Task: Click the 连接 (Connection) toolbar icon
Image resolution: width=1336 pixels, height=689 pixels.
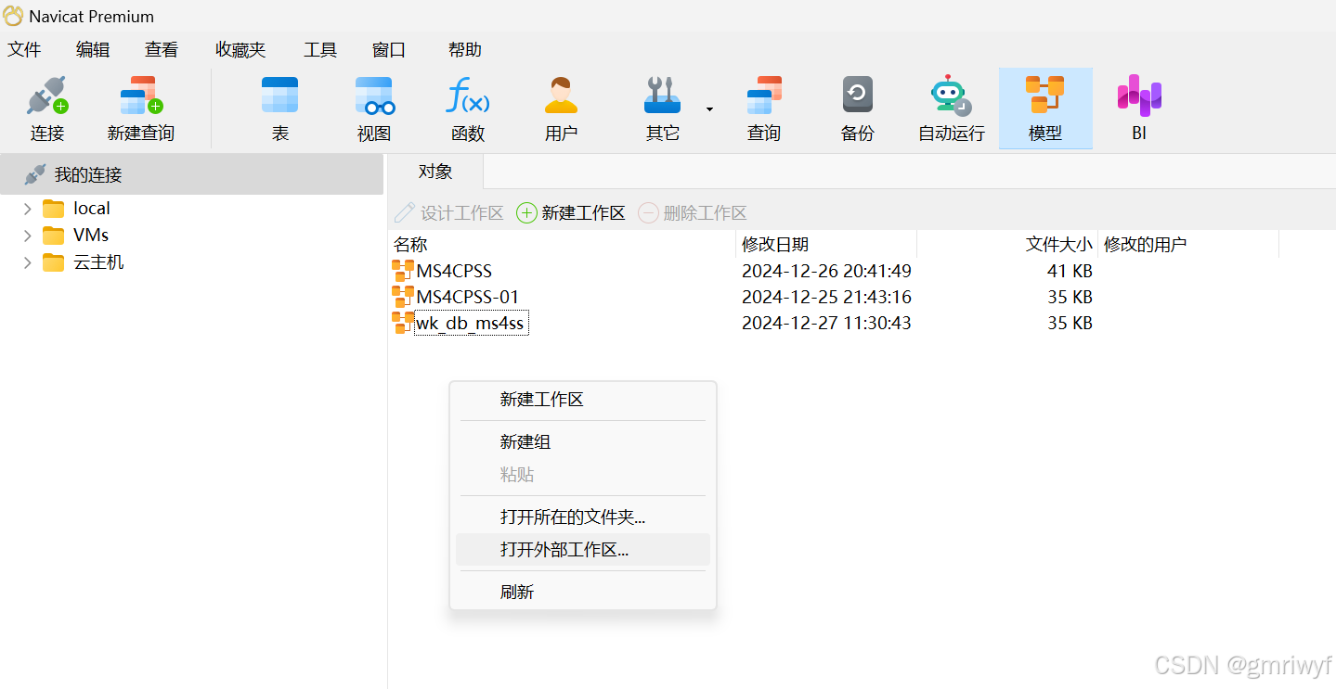Action: (x=47, y=96)
